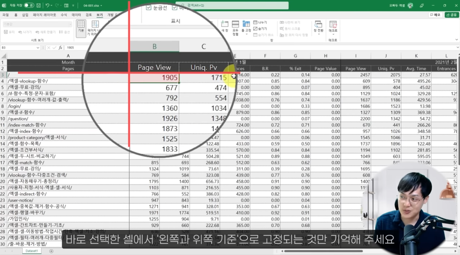Select the 페이지 나누기 미리 보기 view icon
The image size is (460, 255).
[95, 24]
